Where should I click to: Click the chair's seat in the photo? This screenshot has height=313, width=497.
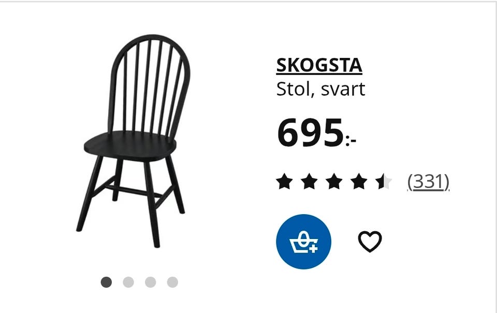point(130,146)
